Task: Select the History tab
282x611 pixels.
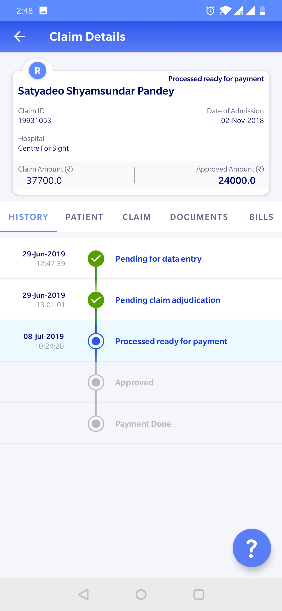Action: [x=28, y=217]
